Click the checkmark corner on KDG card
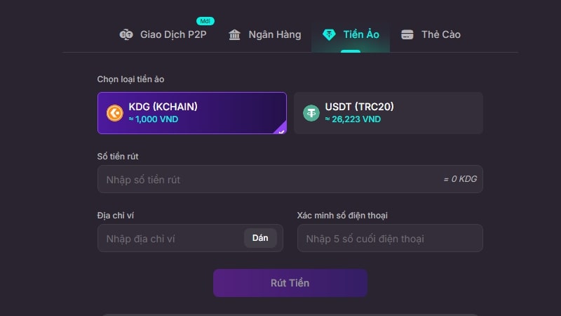 click(281, 129)
